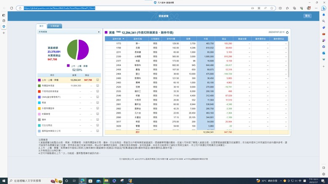Refresh the asset data with the circular arrow icon
328x184 pixels.
coord(287,32)
